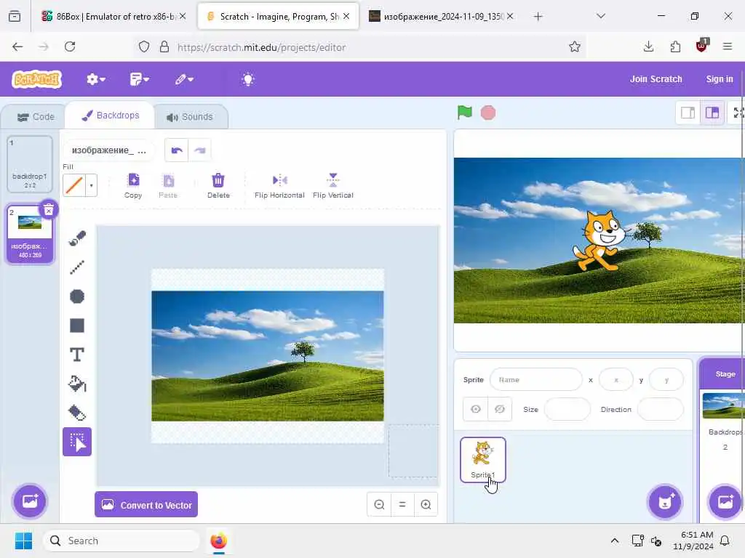Click the Size input field
The height and width of the screenshot is (558, 745).
click(567, 409)
